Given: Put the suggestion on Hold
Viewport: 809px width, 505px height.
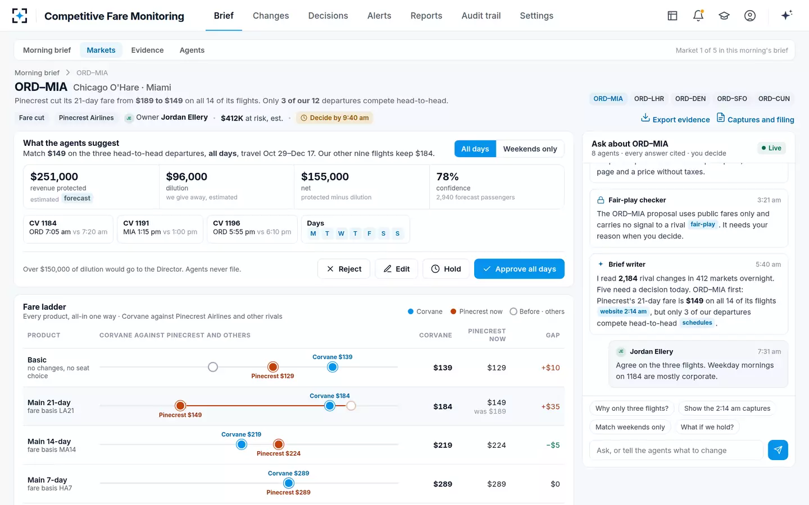Looking at the screenshot, I should tap(446, 269).
